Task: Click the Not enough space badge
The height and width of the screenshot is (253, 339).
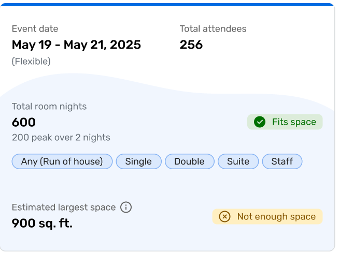Action: [x=267, y=217]
